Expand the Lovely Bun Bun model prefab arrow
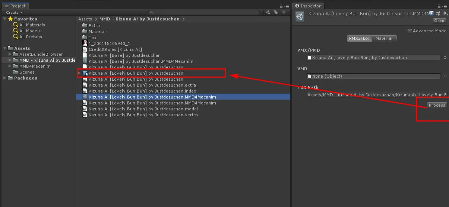The image size is (449, 207). click(x=79, y=73)
